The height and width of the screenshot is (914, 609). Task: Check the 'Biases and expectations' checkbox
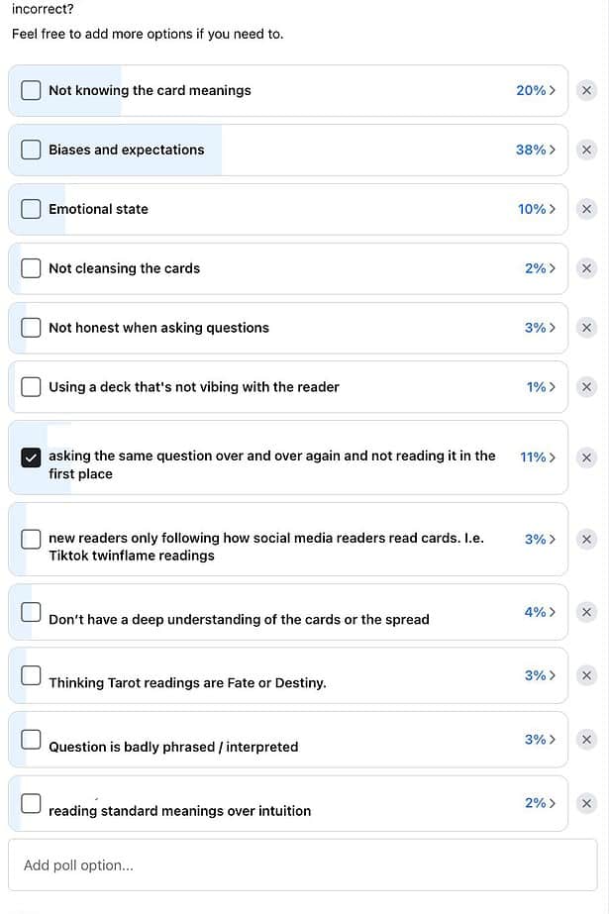pos(31,150)
